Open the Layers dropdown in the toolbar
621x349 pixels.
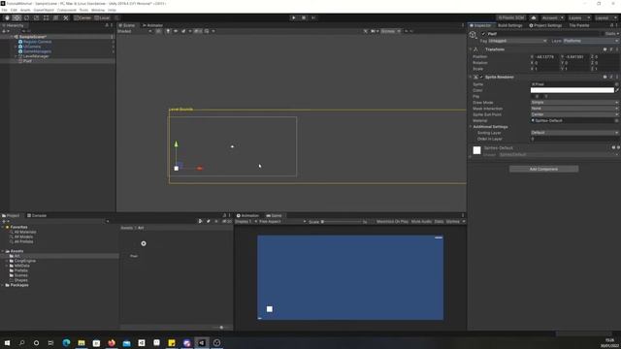(x=579, y=17)
